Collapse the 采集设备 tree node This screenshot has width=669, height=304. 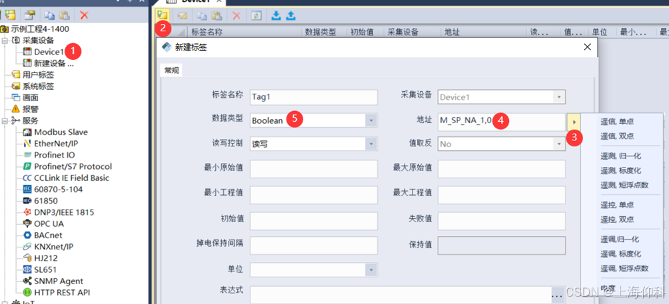pyautogui.click(x=5, y=41)
